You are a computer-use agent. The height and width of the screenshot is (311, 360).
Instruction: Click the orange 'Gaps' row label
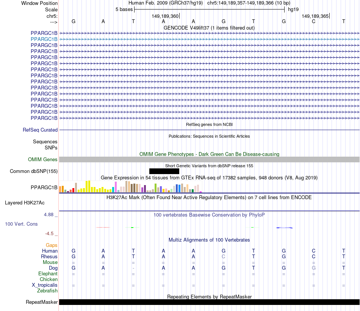(x=52, y=245)
